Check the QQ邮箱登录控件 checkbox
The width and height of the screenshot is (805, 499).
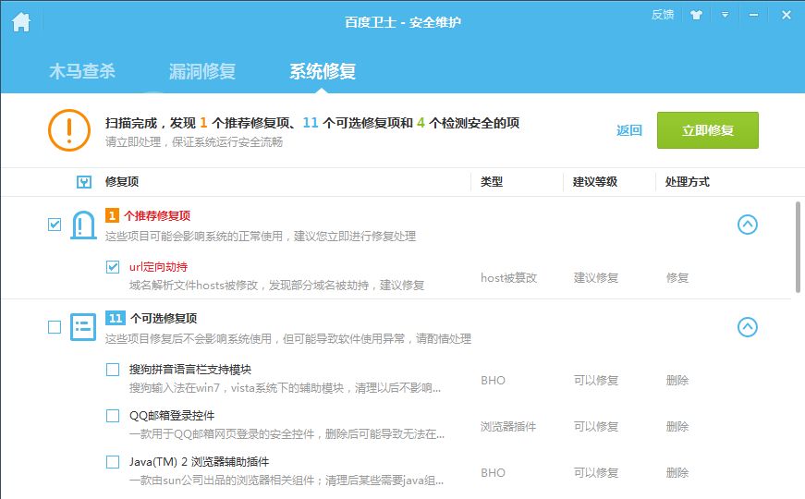click(x=113, y=416)
